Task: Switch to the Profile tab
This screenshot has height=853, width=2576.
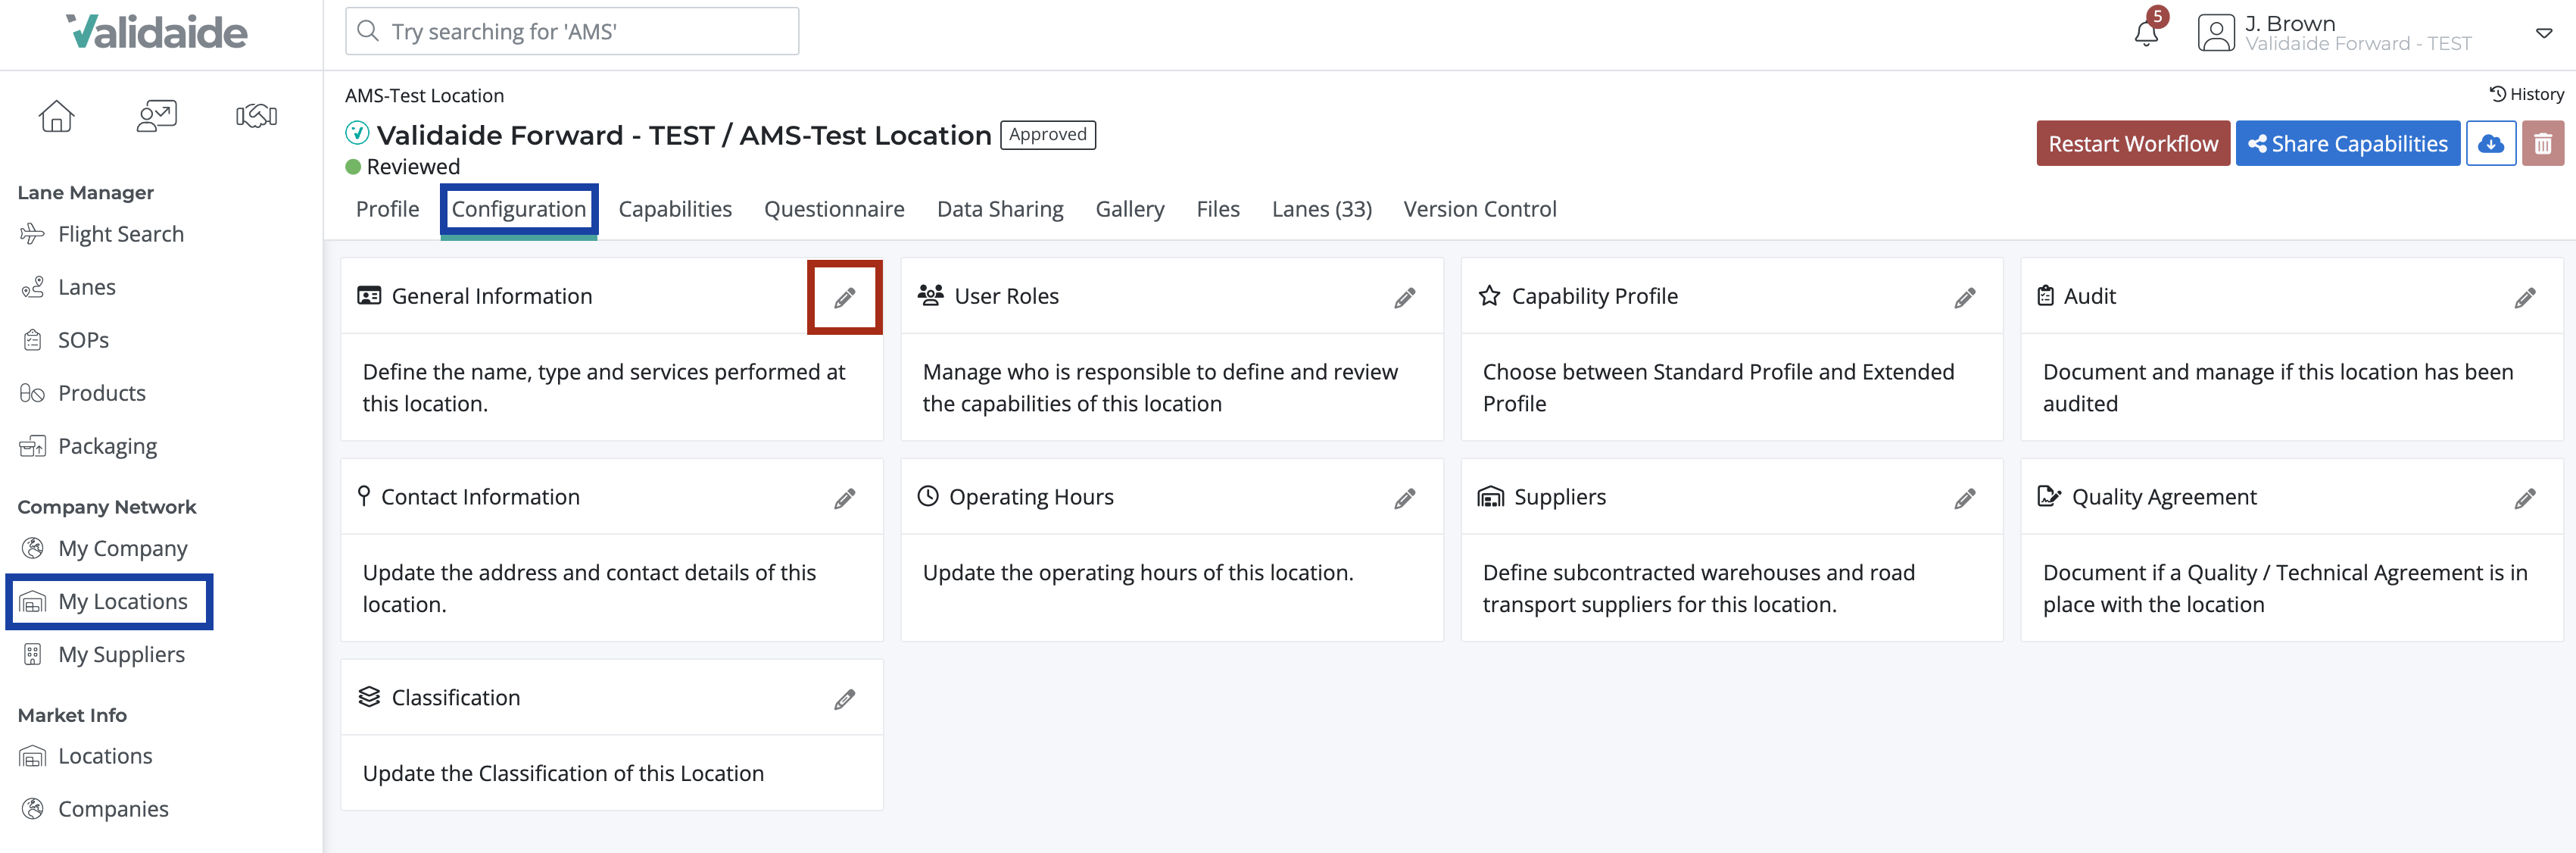Action: click(x=388, y=209)
